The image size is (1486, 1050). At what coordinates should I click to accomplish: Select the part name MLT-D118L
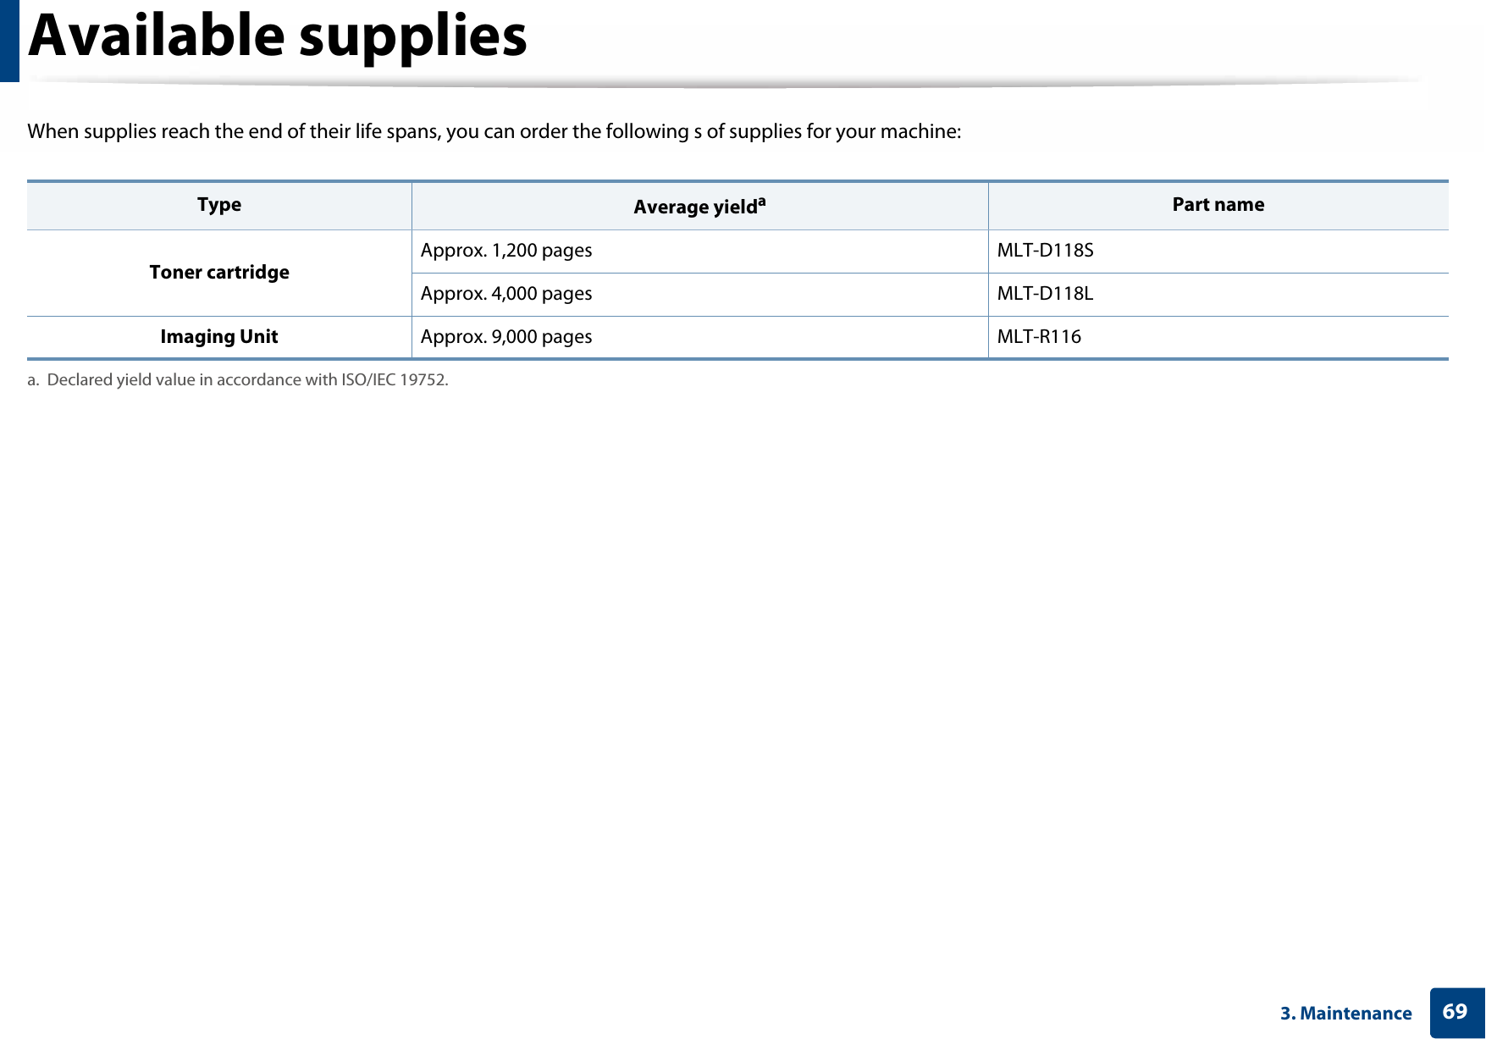tap(1045, 294)
